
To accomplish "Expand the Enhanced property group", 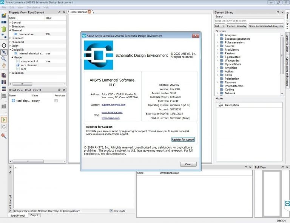I will (10, 38).
